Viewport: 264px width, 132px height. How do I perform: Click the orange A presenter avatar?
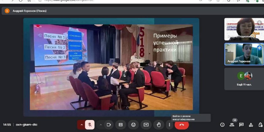coord(7,11)
